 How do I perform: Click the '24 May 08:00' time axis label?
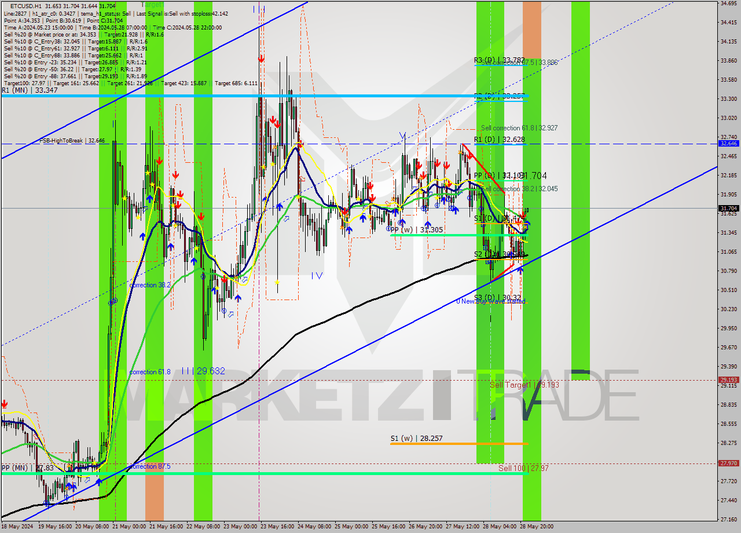coord(316,527)
